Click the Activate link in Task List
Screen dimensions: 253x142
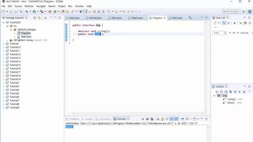point(245,33)
